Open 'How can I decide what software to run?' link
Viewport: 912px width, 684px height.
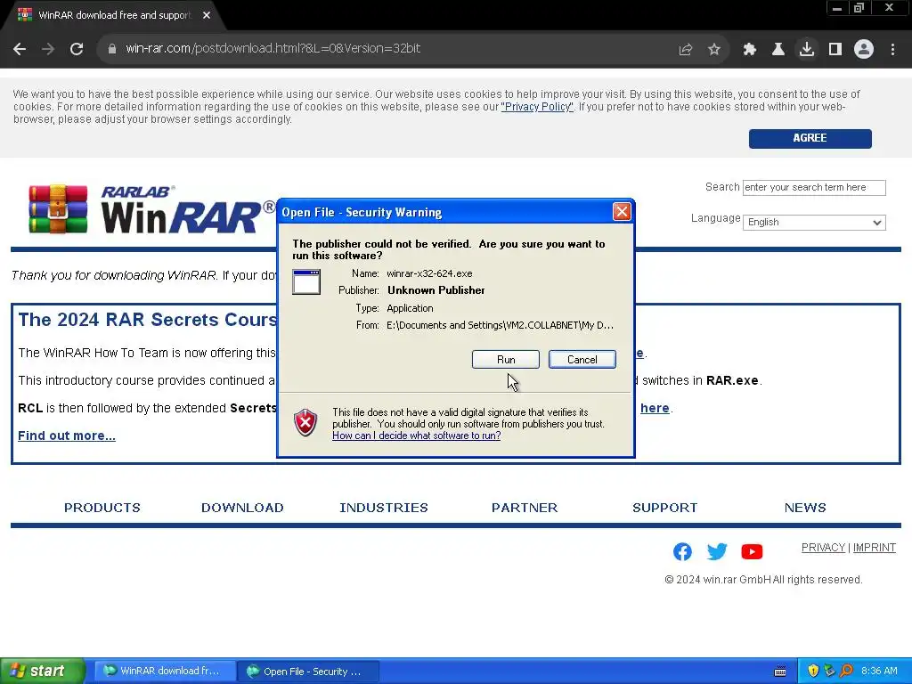pos(417,436)
